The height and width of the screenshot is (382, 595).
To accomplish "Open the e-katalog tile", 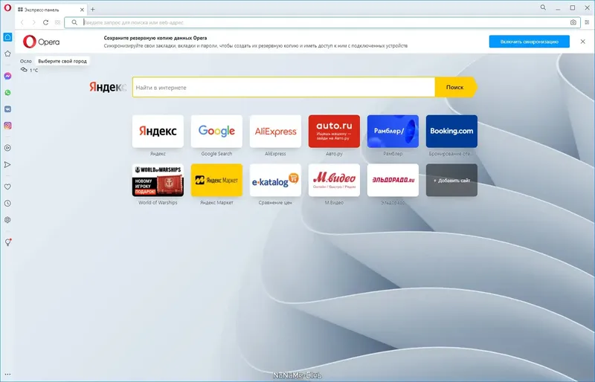I will (x=275, y=180).
